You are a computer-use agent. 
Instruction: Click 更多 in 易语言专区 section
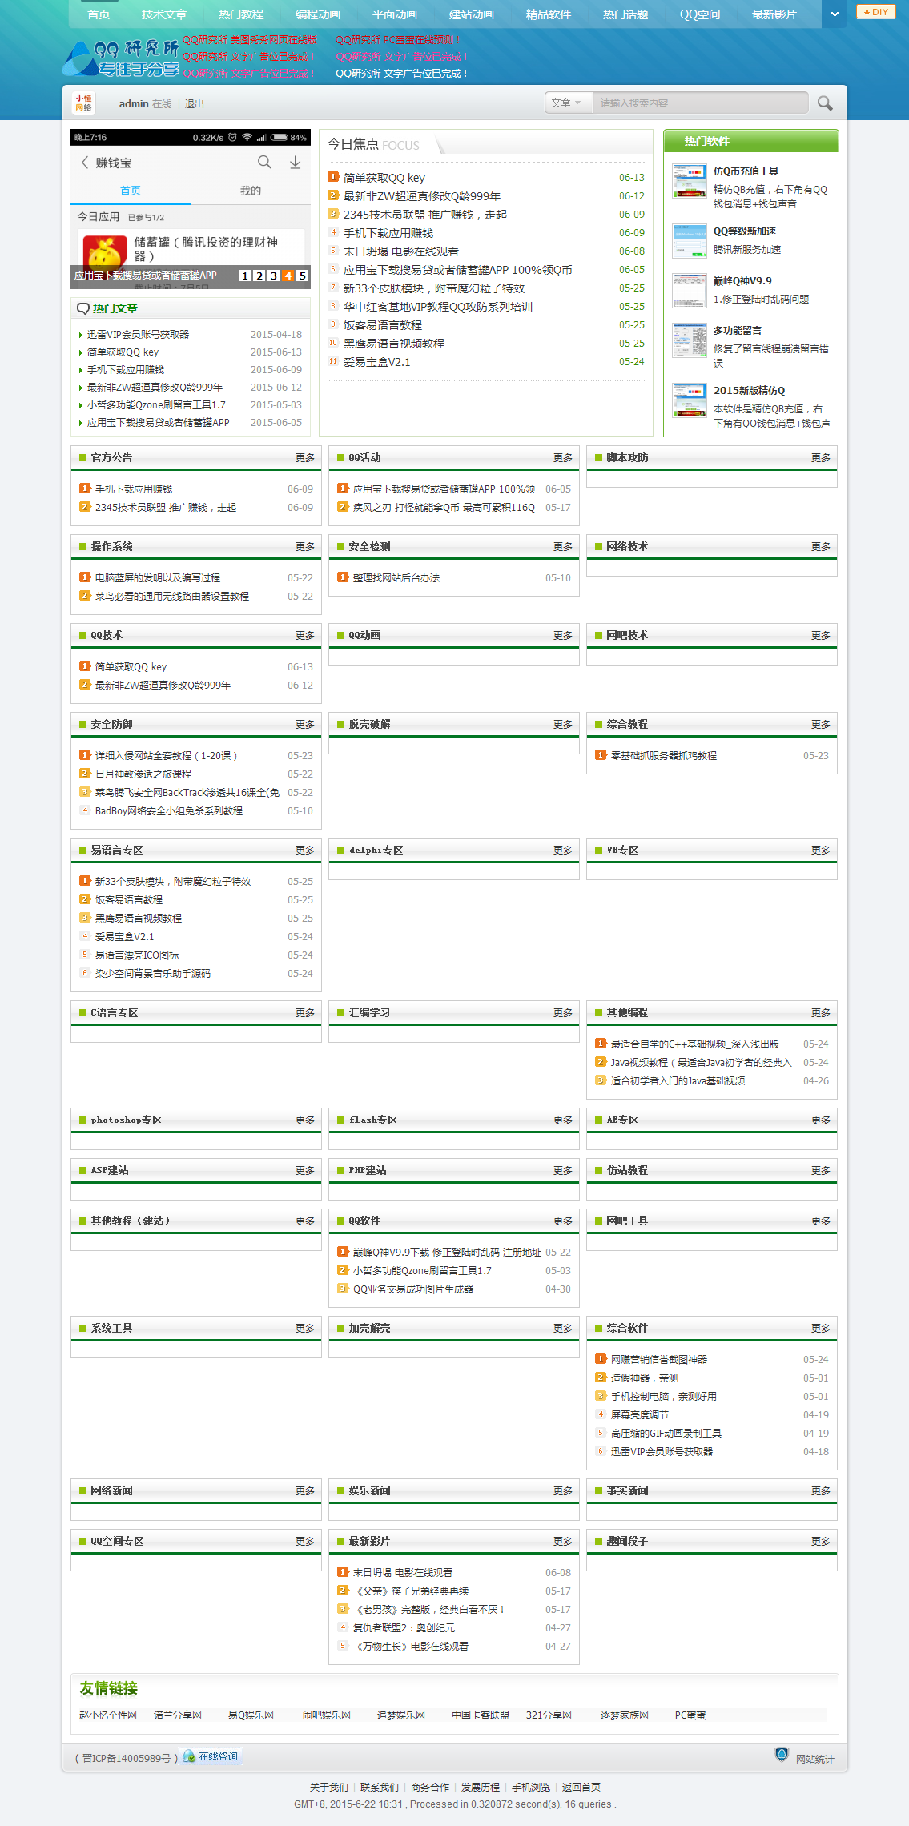pyautogui.click(x=305, y=851)
